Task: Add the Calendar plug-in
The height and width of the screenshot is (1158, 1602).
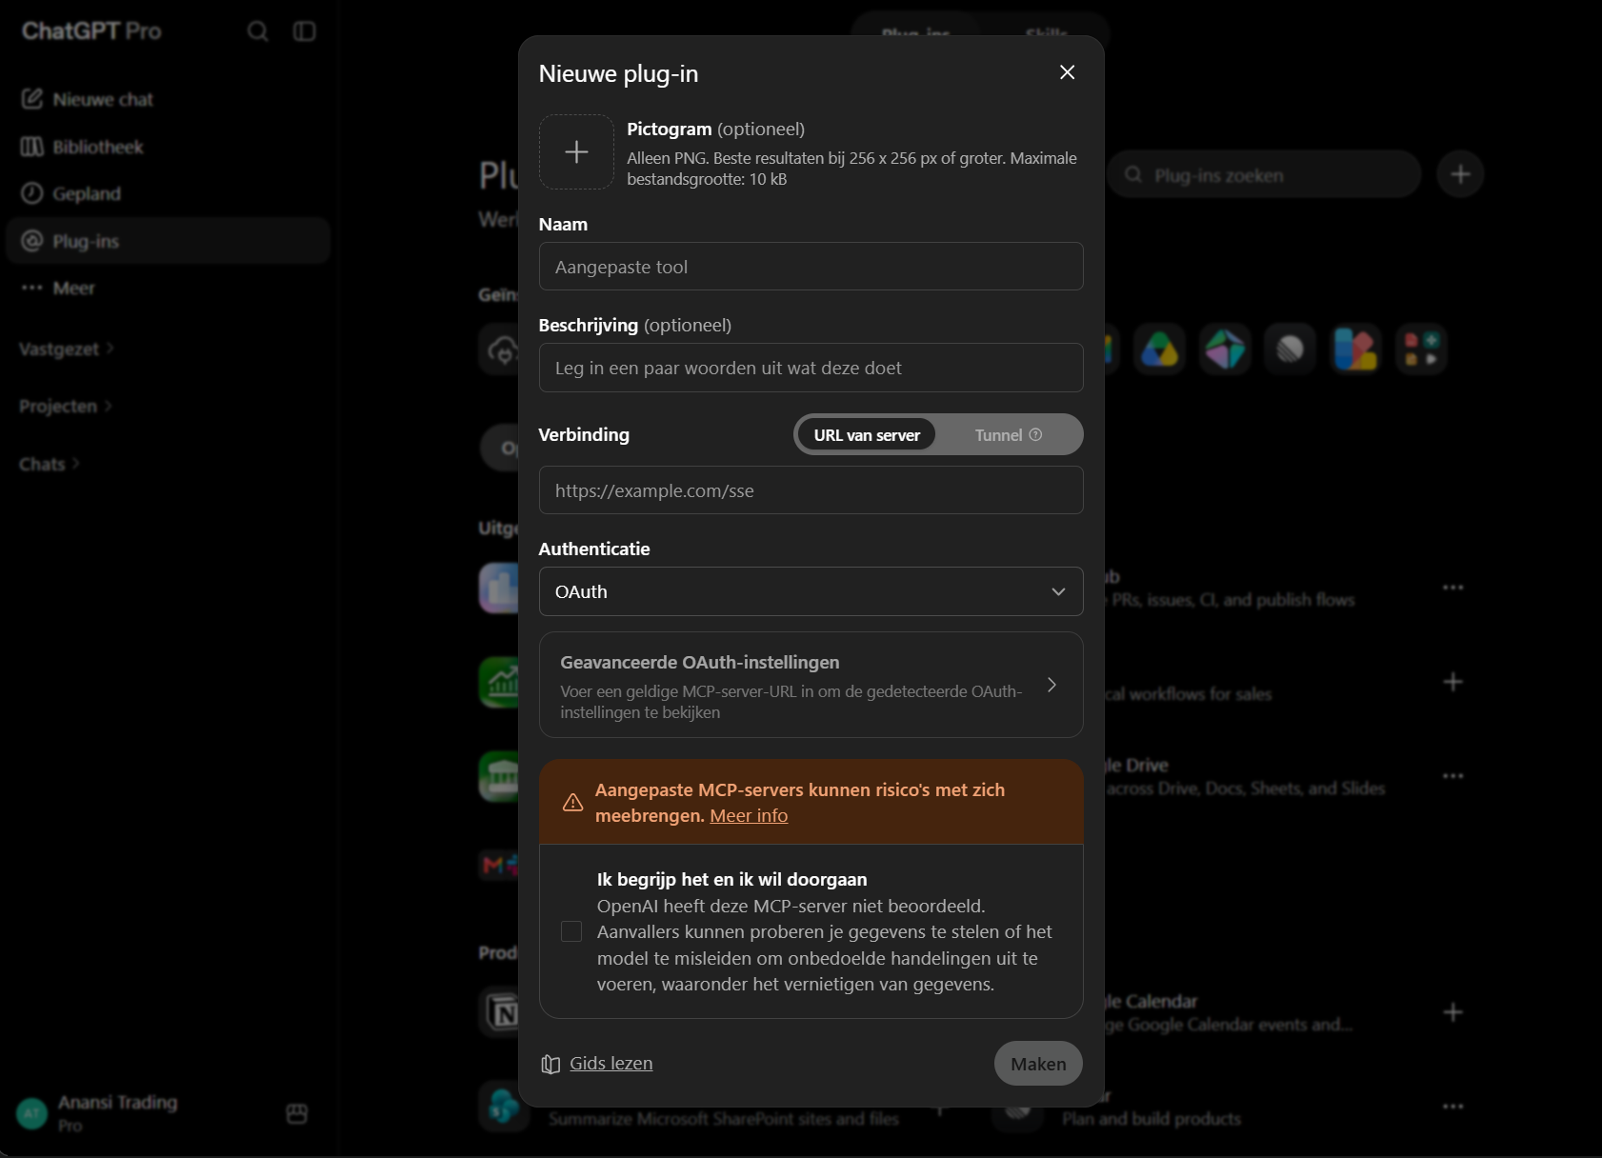Action: click(1452, 1012)
